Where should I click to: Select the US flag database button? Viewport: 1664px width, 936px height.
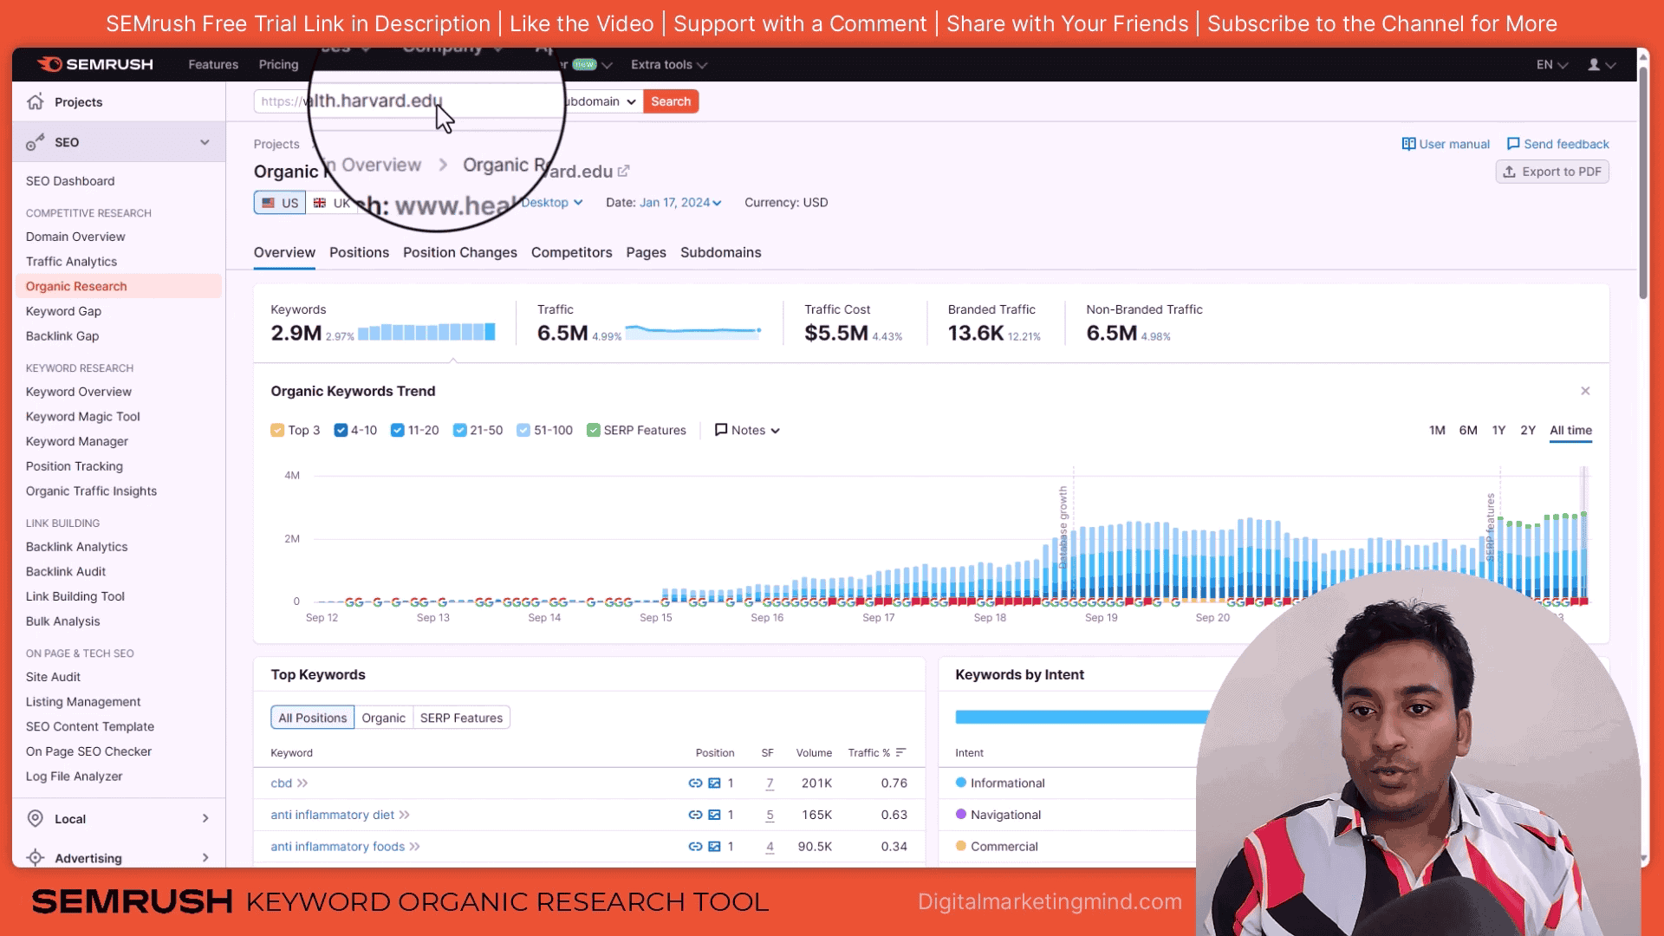(279, 203)
